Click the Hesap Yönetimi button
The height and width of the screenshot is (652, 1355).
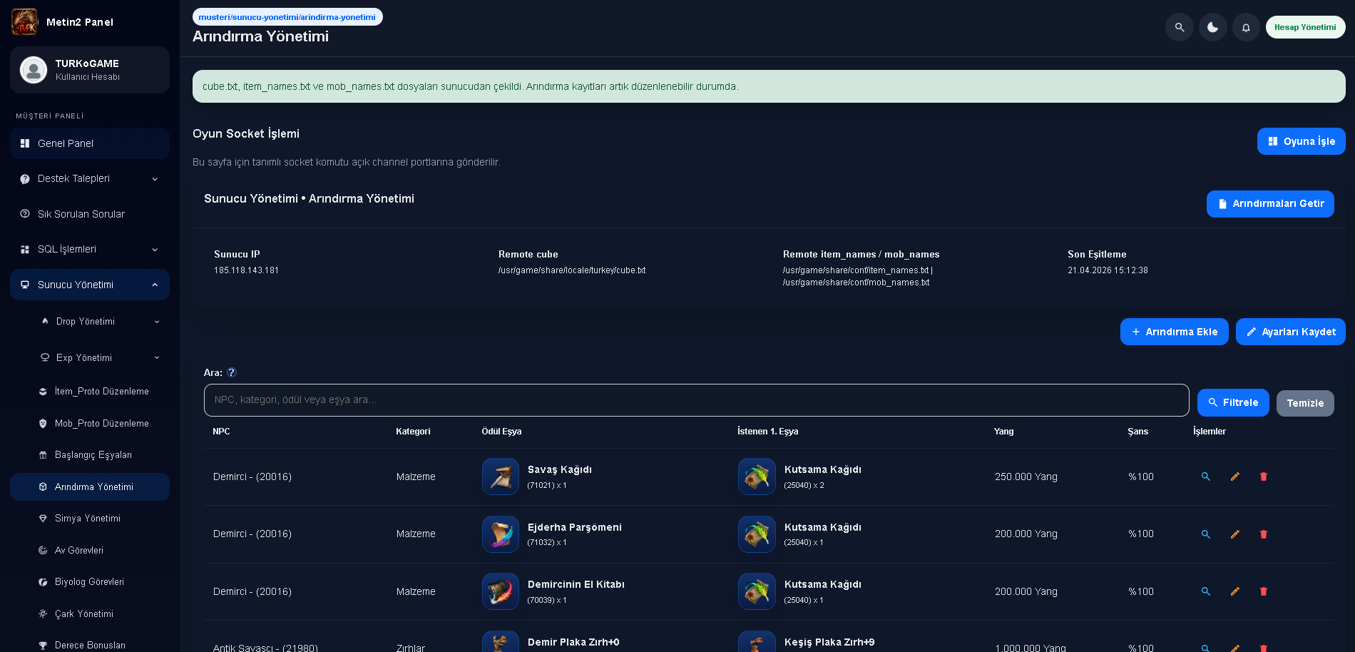click(x=1305, y=27)
